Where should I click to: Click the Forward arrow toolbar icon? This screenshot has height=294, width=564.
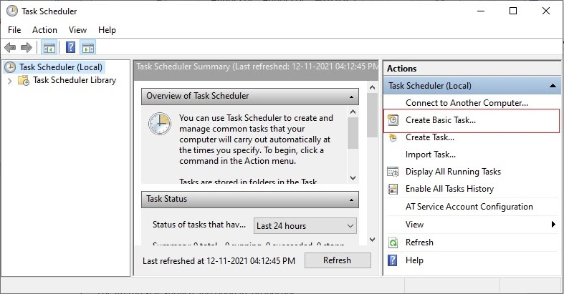tap(27, 47)
